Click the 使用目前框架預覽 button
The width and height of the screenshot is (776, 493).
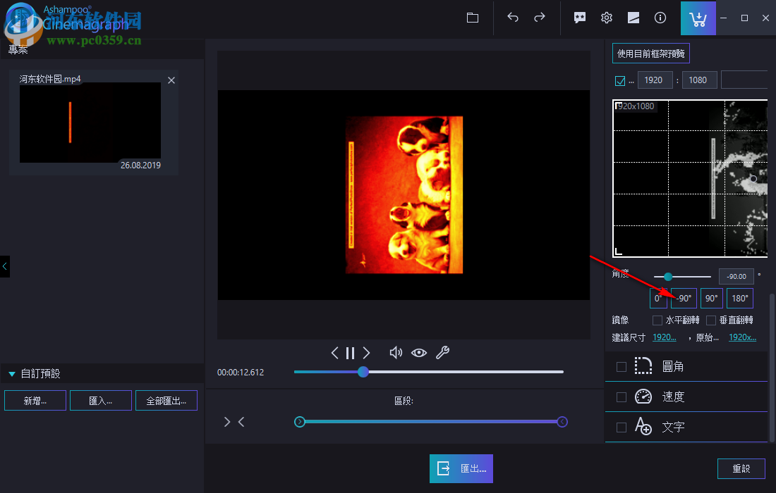pyautogui.click(x=650, y=53)
